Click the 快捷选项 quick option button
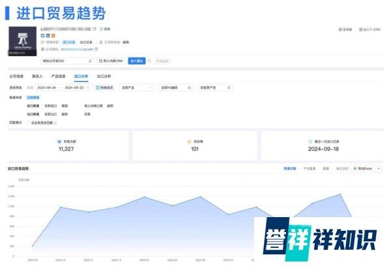 [x=104, y=87]
